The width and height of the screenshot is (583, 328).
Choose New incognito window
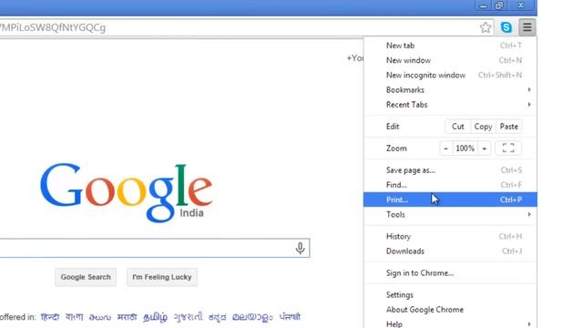[450, 75]
